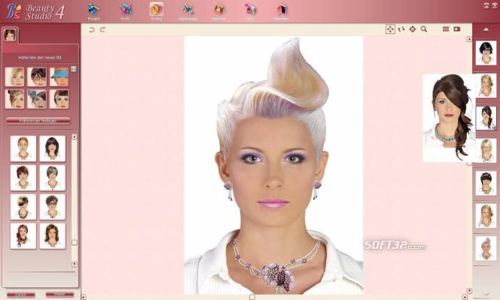Pick brown side ponytail thumbnail in right strip

click(x=486, y=118)
